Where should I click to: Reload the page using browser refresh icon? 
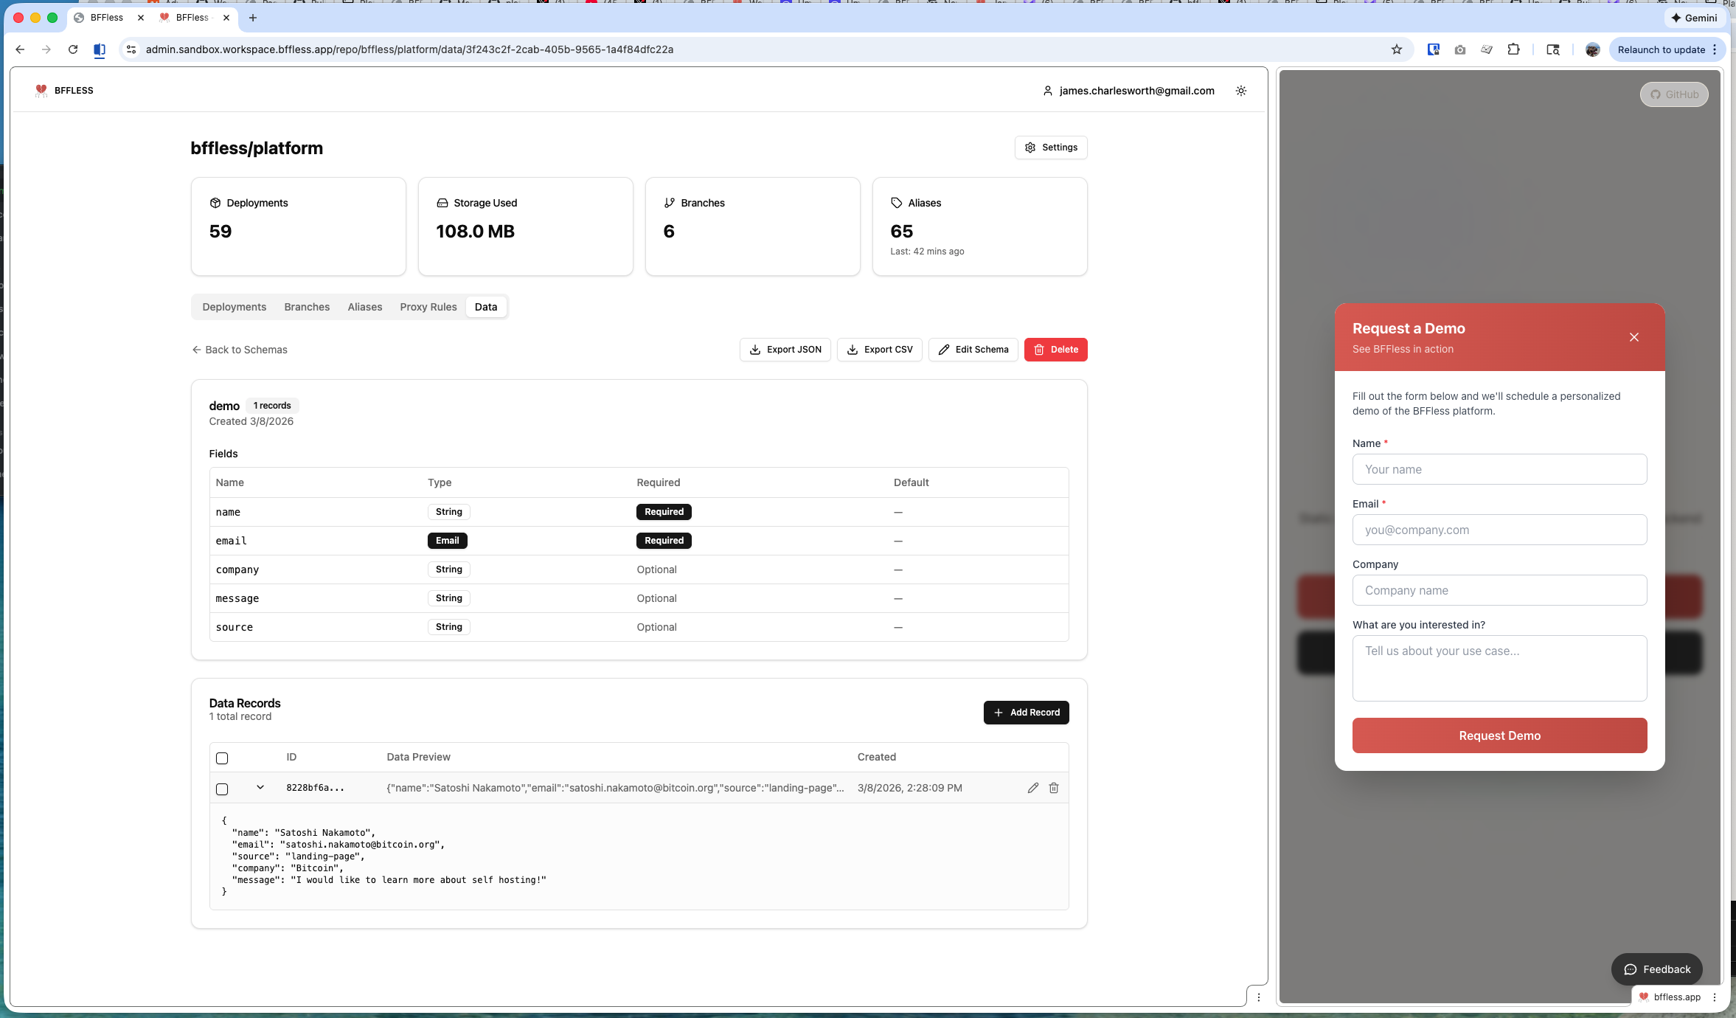(x=72, y=49)
